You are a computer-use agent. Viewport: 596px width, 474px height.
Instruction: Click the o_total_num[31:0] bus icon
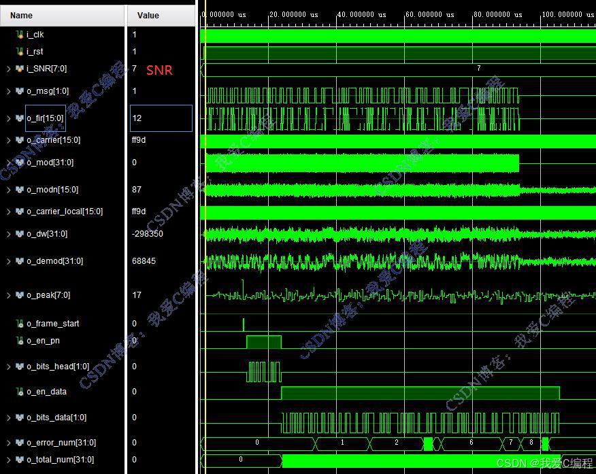(x=19, y=459)
